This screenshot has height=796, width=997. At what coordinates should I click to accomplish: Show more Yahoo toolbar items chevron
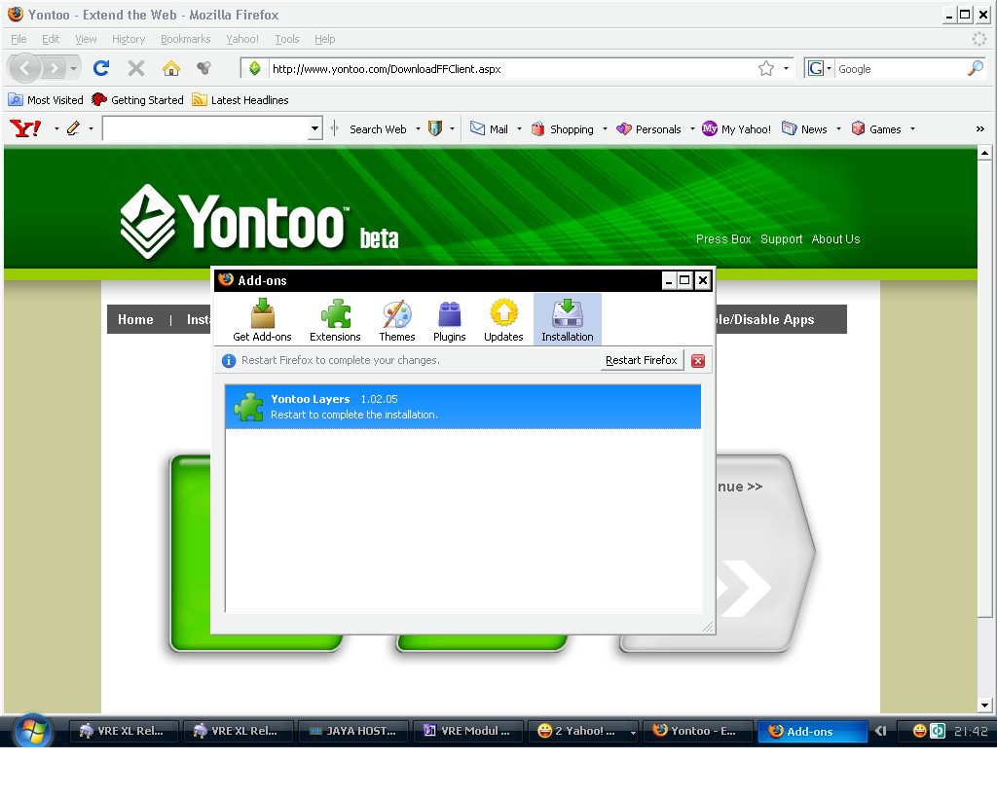[979, 129]
